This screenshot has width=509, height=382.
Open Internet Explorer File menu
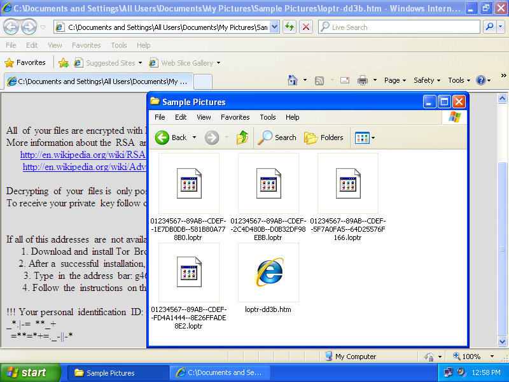click(x=11, y=45)
